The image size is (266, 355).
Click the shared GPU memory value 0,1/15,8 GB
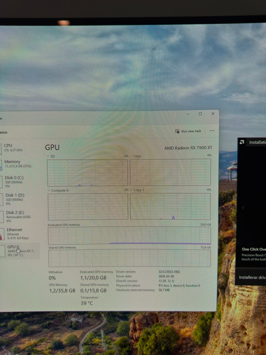click(93, 290)
